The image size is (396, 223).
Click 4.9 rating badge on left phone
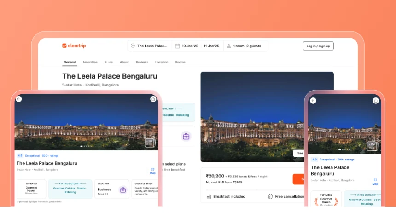(x=20, y=156)
